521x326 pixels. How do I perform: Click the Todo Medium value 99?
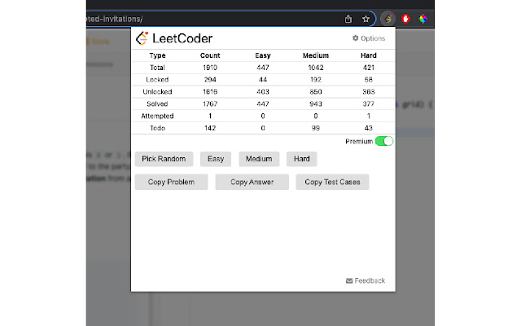tap(316, 128)
